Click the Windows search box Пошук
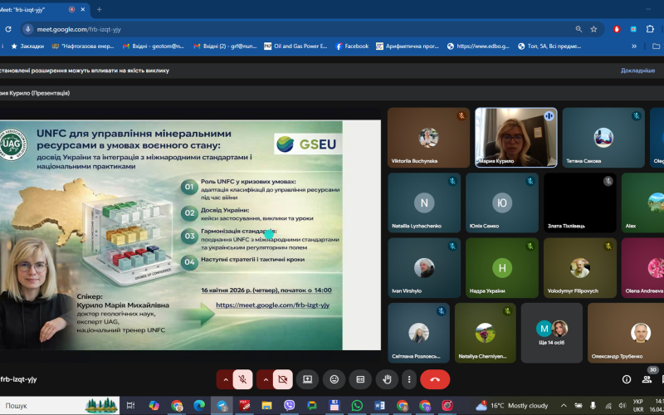Screen dimensions: 664x415 coord(59,406)
